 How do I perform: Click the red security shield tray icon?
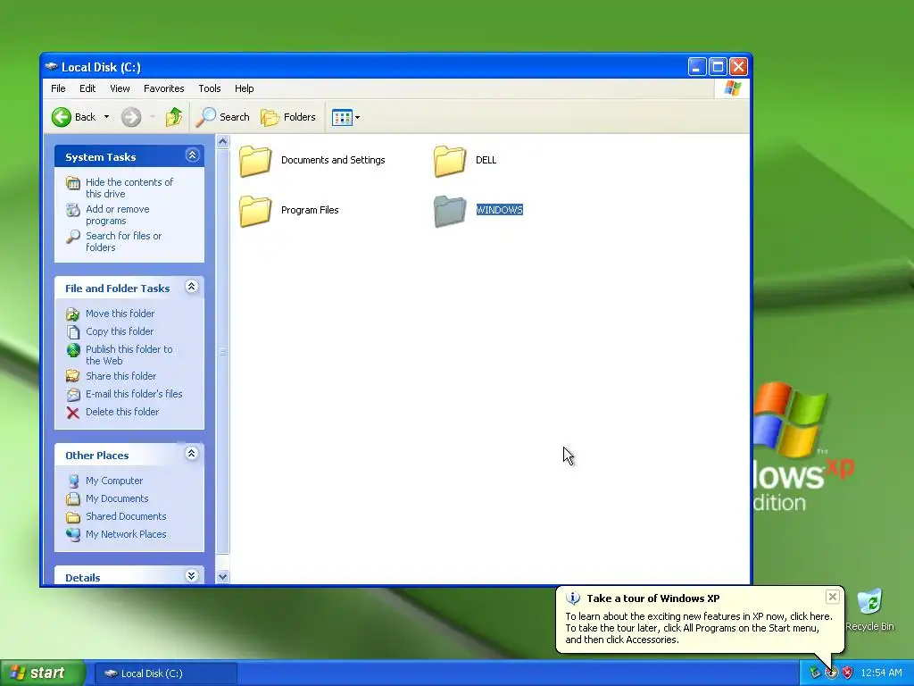[848, 673]
